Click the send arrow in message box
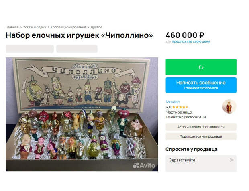Image resolution: width=249 pixels, height=191 pixels. (232, 160)
